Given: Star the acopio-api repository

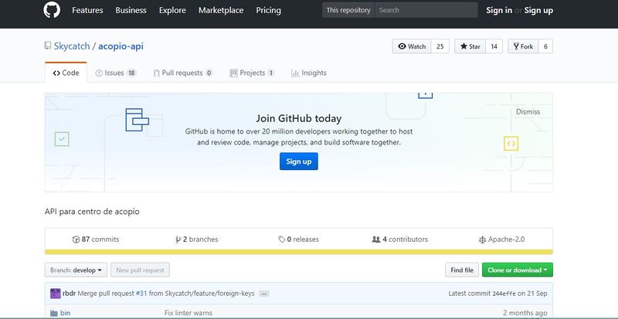Looking at the screenshot, I should coord(470,46).
